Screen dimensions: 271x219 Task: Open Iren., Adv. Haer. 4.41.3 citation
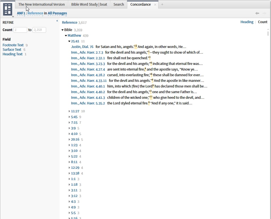[88, 98]
